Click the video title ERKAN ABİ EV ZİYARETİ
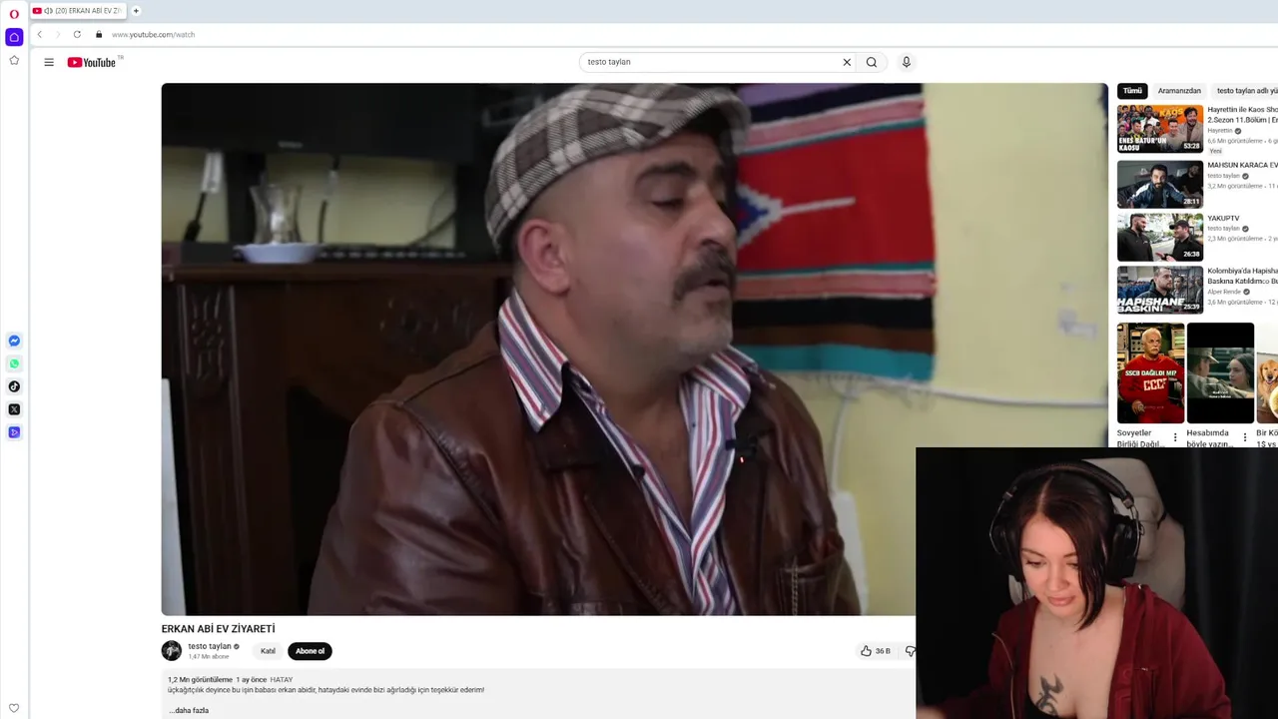The image size is (1278, 719). (219, 629)
